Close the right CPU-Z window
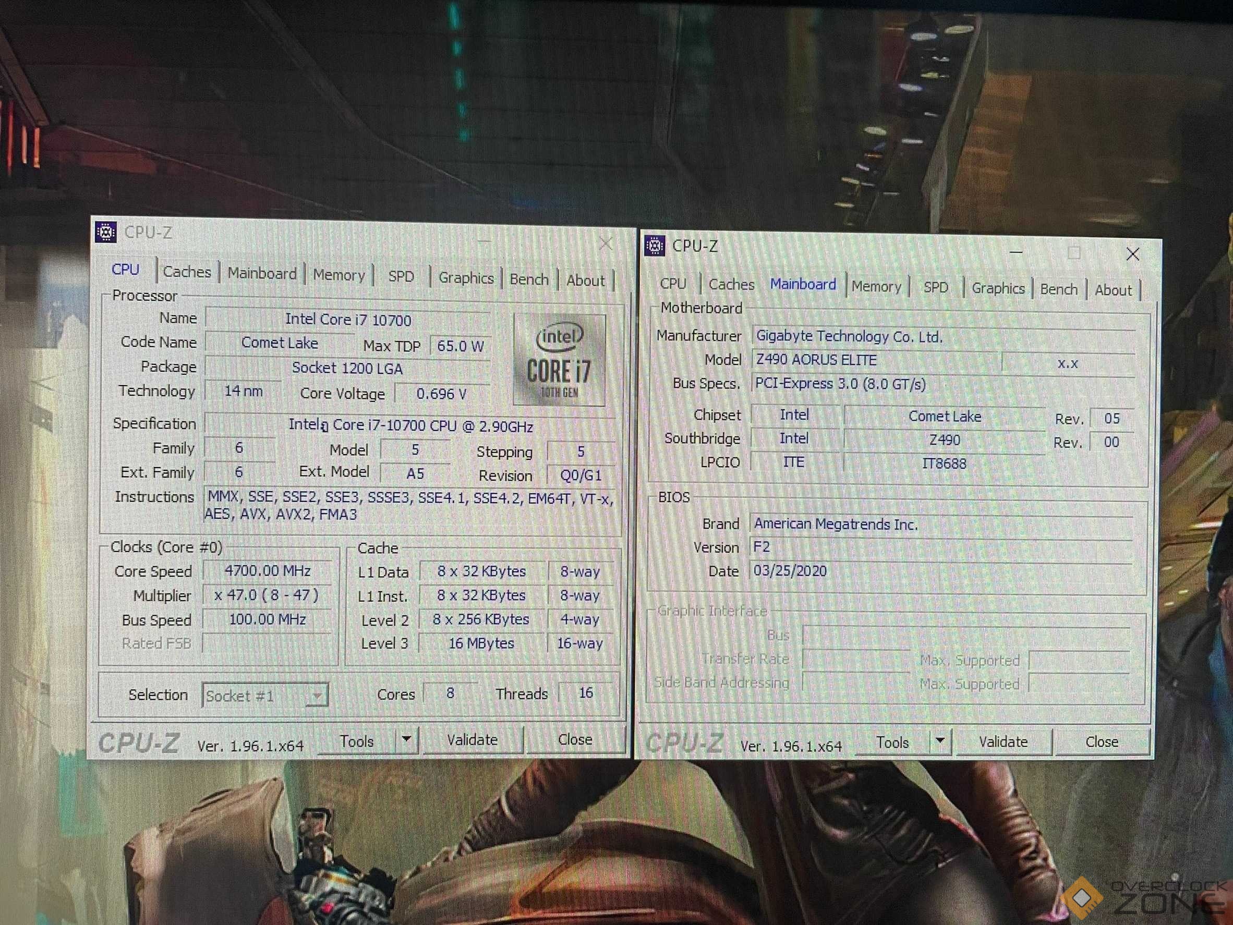This screenshot has width=1233, height=925. [1132, 254]
